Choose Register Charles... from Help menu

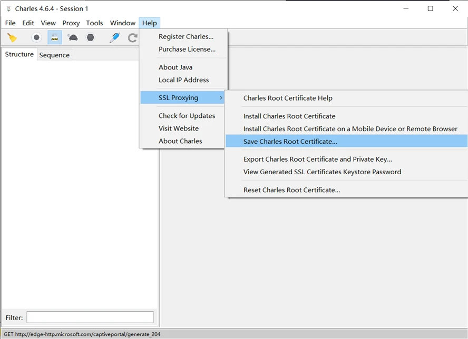(x=186, y=36)
